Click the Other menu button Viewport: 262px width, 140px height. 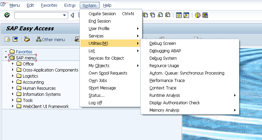pyautogui.click(x=50, y=39)
